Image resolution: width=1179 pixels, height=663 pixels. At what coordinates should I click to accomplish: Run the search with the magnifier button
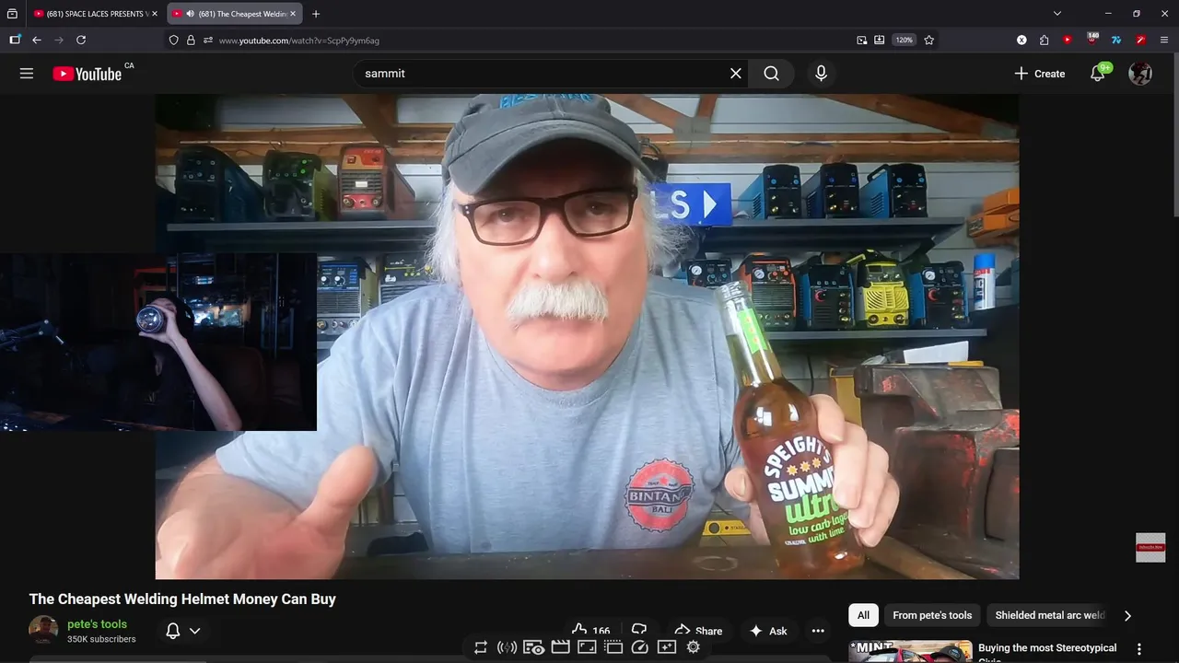pyautogui.click(x=772, y=74)
